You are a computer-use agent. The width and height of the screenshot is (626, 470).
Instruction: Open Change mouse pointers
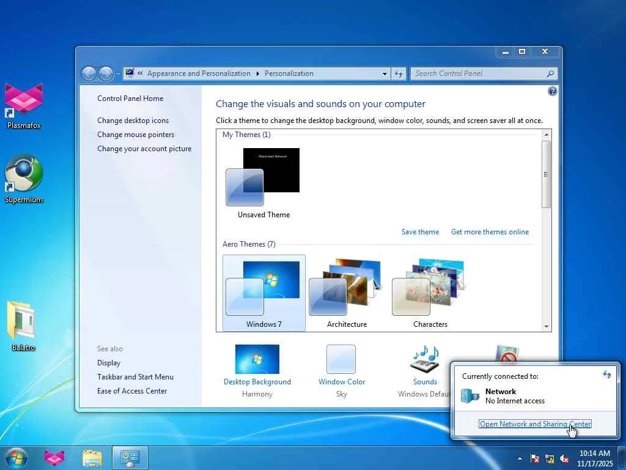[136, 135]
